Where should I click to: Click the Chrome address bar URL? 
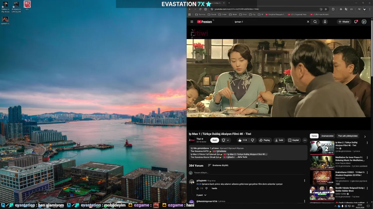click(x=237, y=9)
